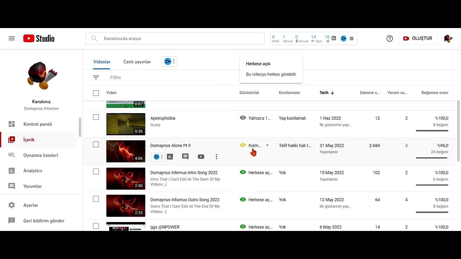The height and width of the screenshot is (259, 461).
Task: Click the Kontrol paneli dashboard icon
Action: tap(12, 124)
